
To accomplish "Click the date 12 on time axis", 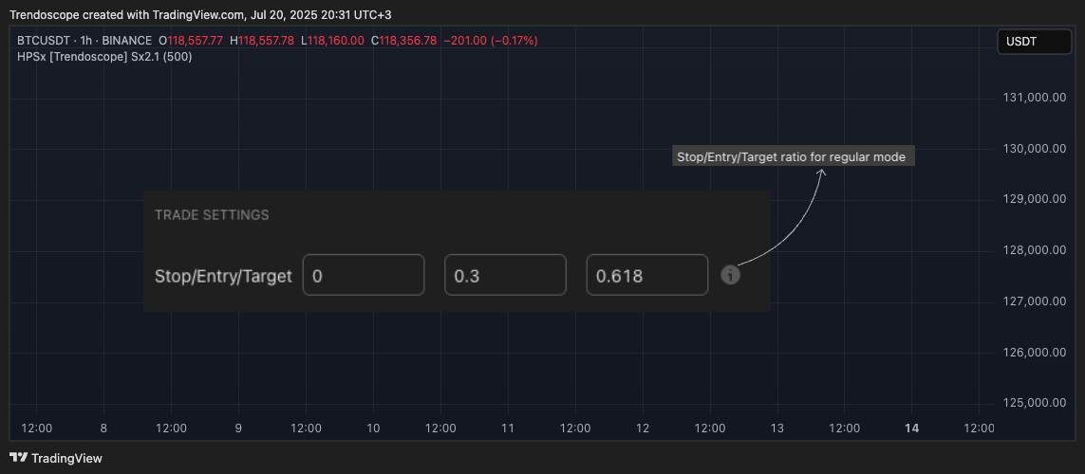I will pyautogui.click(x=642, y=428).
